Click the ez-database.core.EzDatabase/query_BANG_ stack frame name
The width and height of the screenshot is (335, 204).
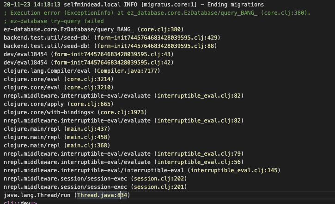[x=69, y=29]
